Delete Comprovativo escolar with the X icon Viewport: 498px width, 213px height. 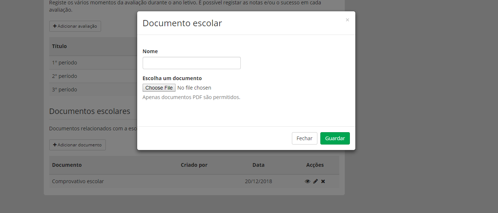pos(323,181)
